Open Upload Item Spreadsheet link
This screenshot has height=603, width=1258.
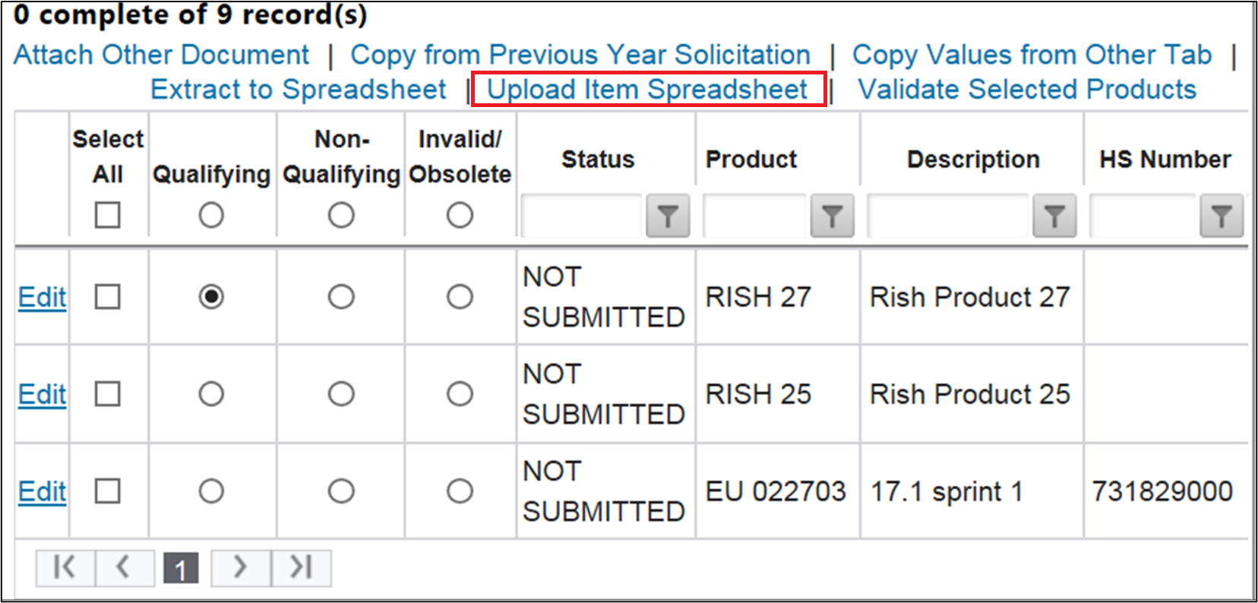tap(647, 89)
